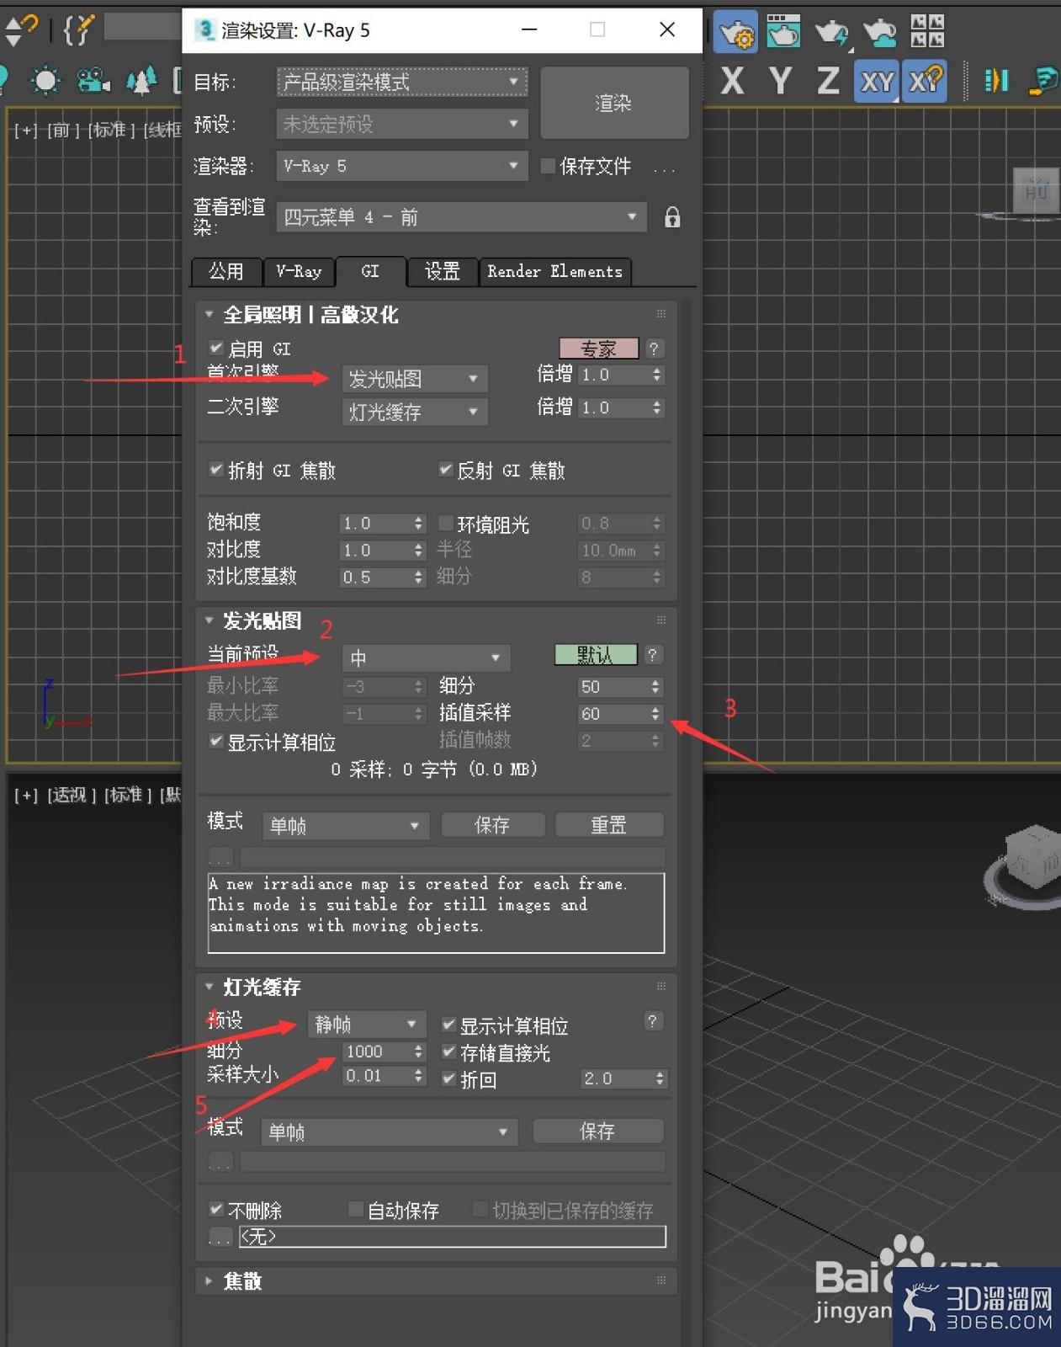This screenshot has width=1061, height=1347.
Task: Toggle irradiance map 显示计算相位 checkbox
Action: (216, 742)
